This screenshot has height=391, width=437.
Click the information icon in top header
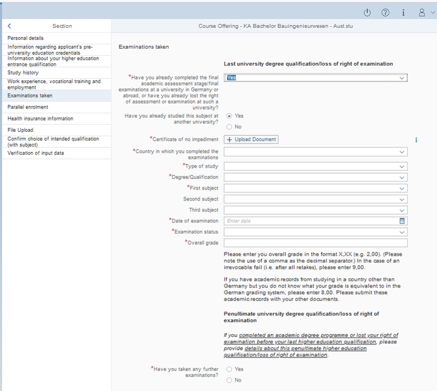pos(404,13)
